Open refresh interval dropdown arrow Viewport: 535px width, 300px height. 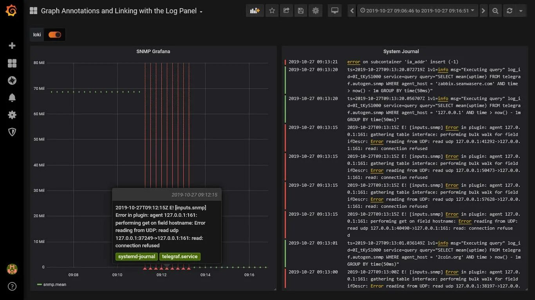[x=521, y=11]
